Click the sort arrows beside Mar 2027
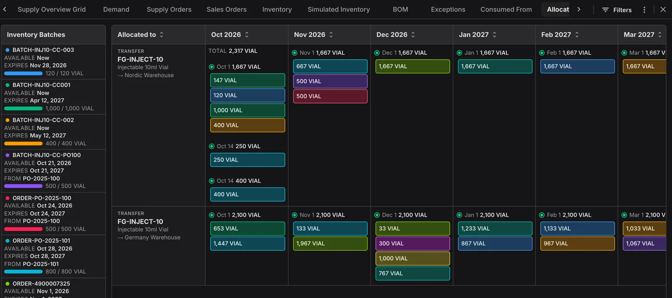This screenshot has height=298, width=672. (660, 35)
